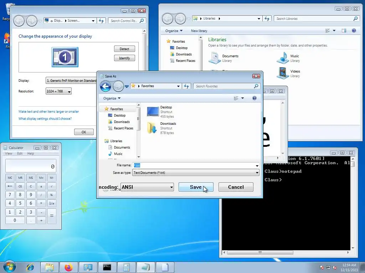Click the help icon in Libraries window
This screenshot has width=365, height=273.
click(x=354, y=31)
